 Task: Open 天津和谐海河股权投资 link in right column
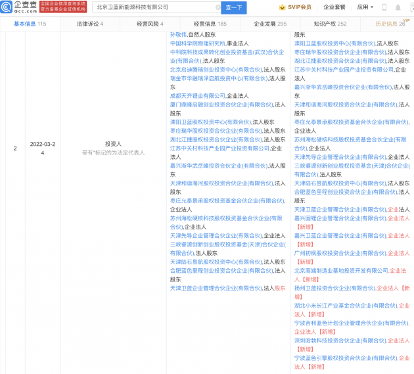tap(346, 105)
